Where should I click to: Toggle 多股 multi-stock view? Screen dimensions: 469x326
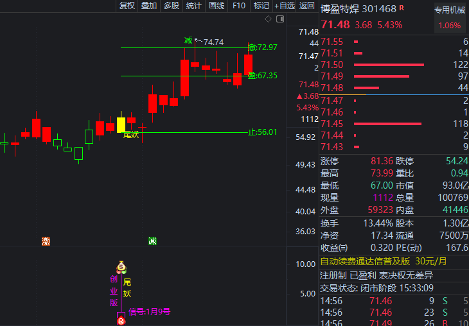pos(172,6)
